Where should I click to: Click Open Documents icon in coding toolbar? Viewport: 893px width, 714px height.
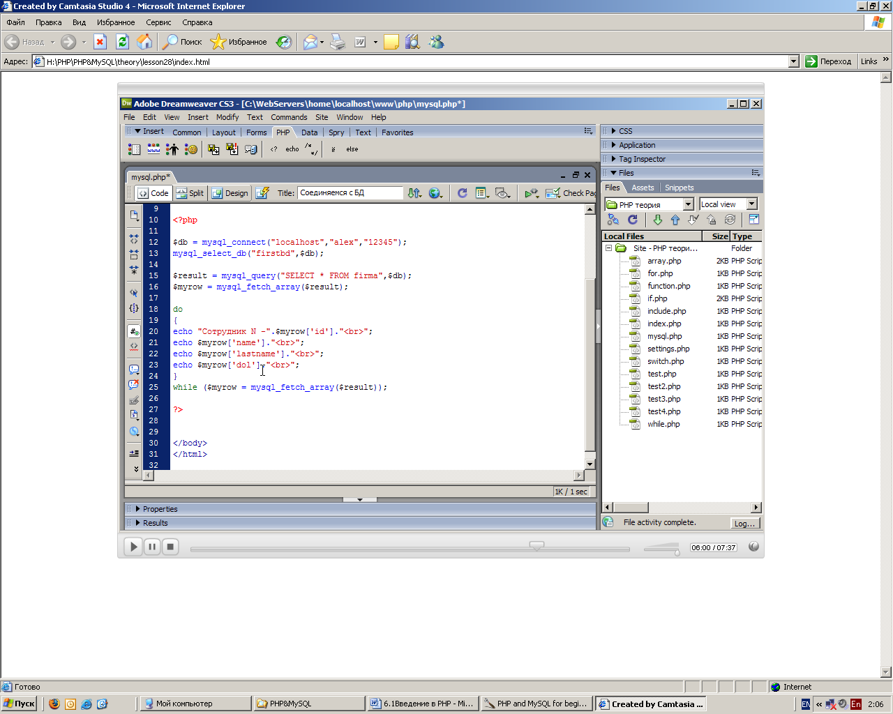(x=134, y=215)
